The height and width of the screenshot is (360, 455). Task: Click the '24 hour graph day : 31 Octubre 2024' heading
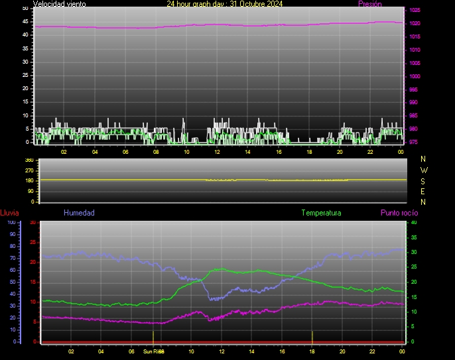coord(225,4)
